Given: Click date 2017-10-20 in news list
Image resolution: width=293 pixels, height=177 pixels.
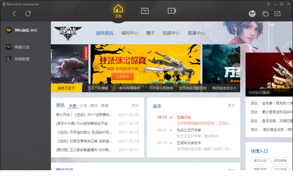Looking at the screenshot, I should [128, 115].
